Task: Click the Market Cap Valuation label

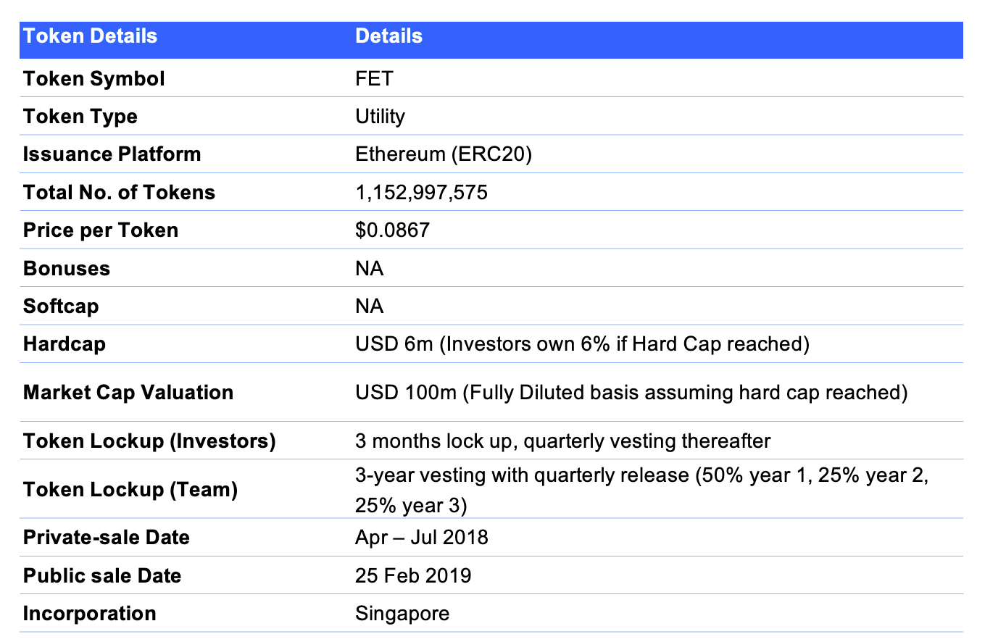Action: [x=128, y=392]
